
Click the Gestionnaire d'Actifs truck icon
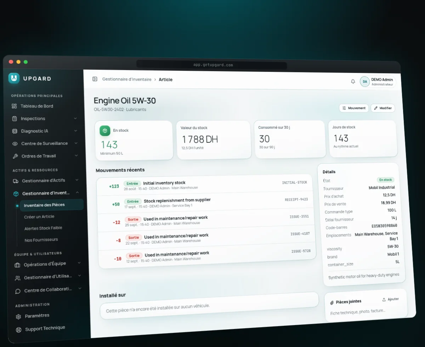pyautogui.click(x=16, y=181)
